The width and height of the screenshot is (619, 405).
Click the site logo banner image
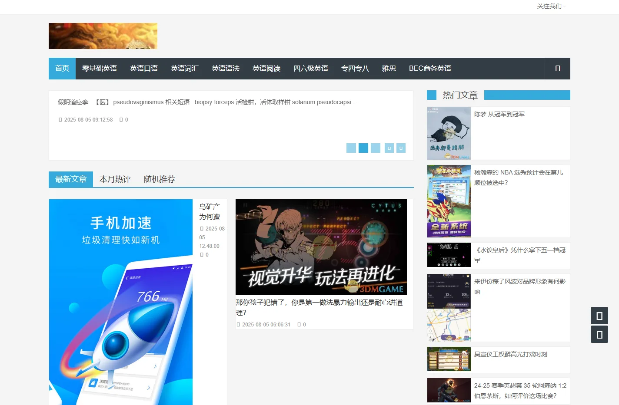(x=103, y=36)
